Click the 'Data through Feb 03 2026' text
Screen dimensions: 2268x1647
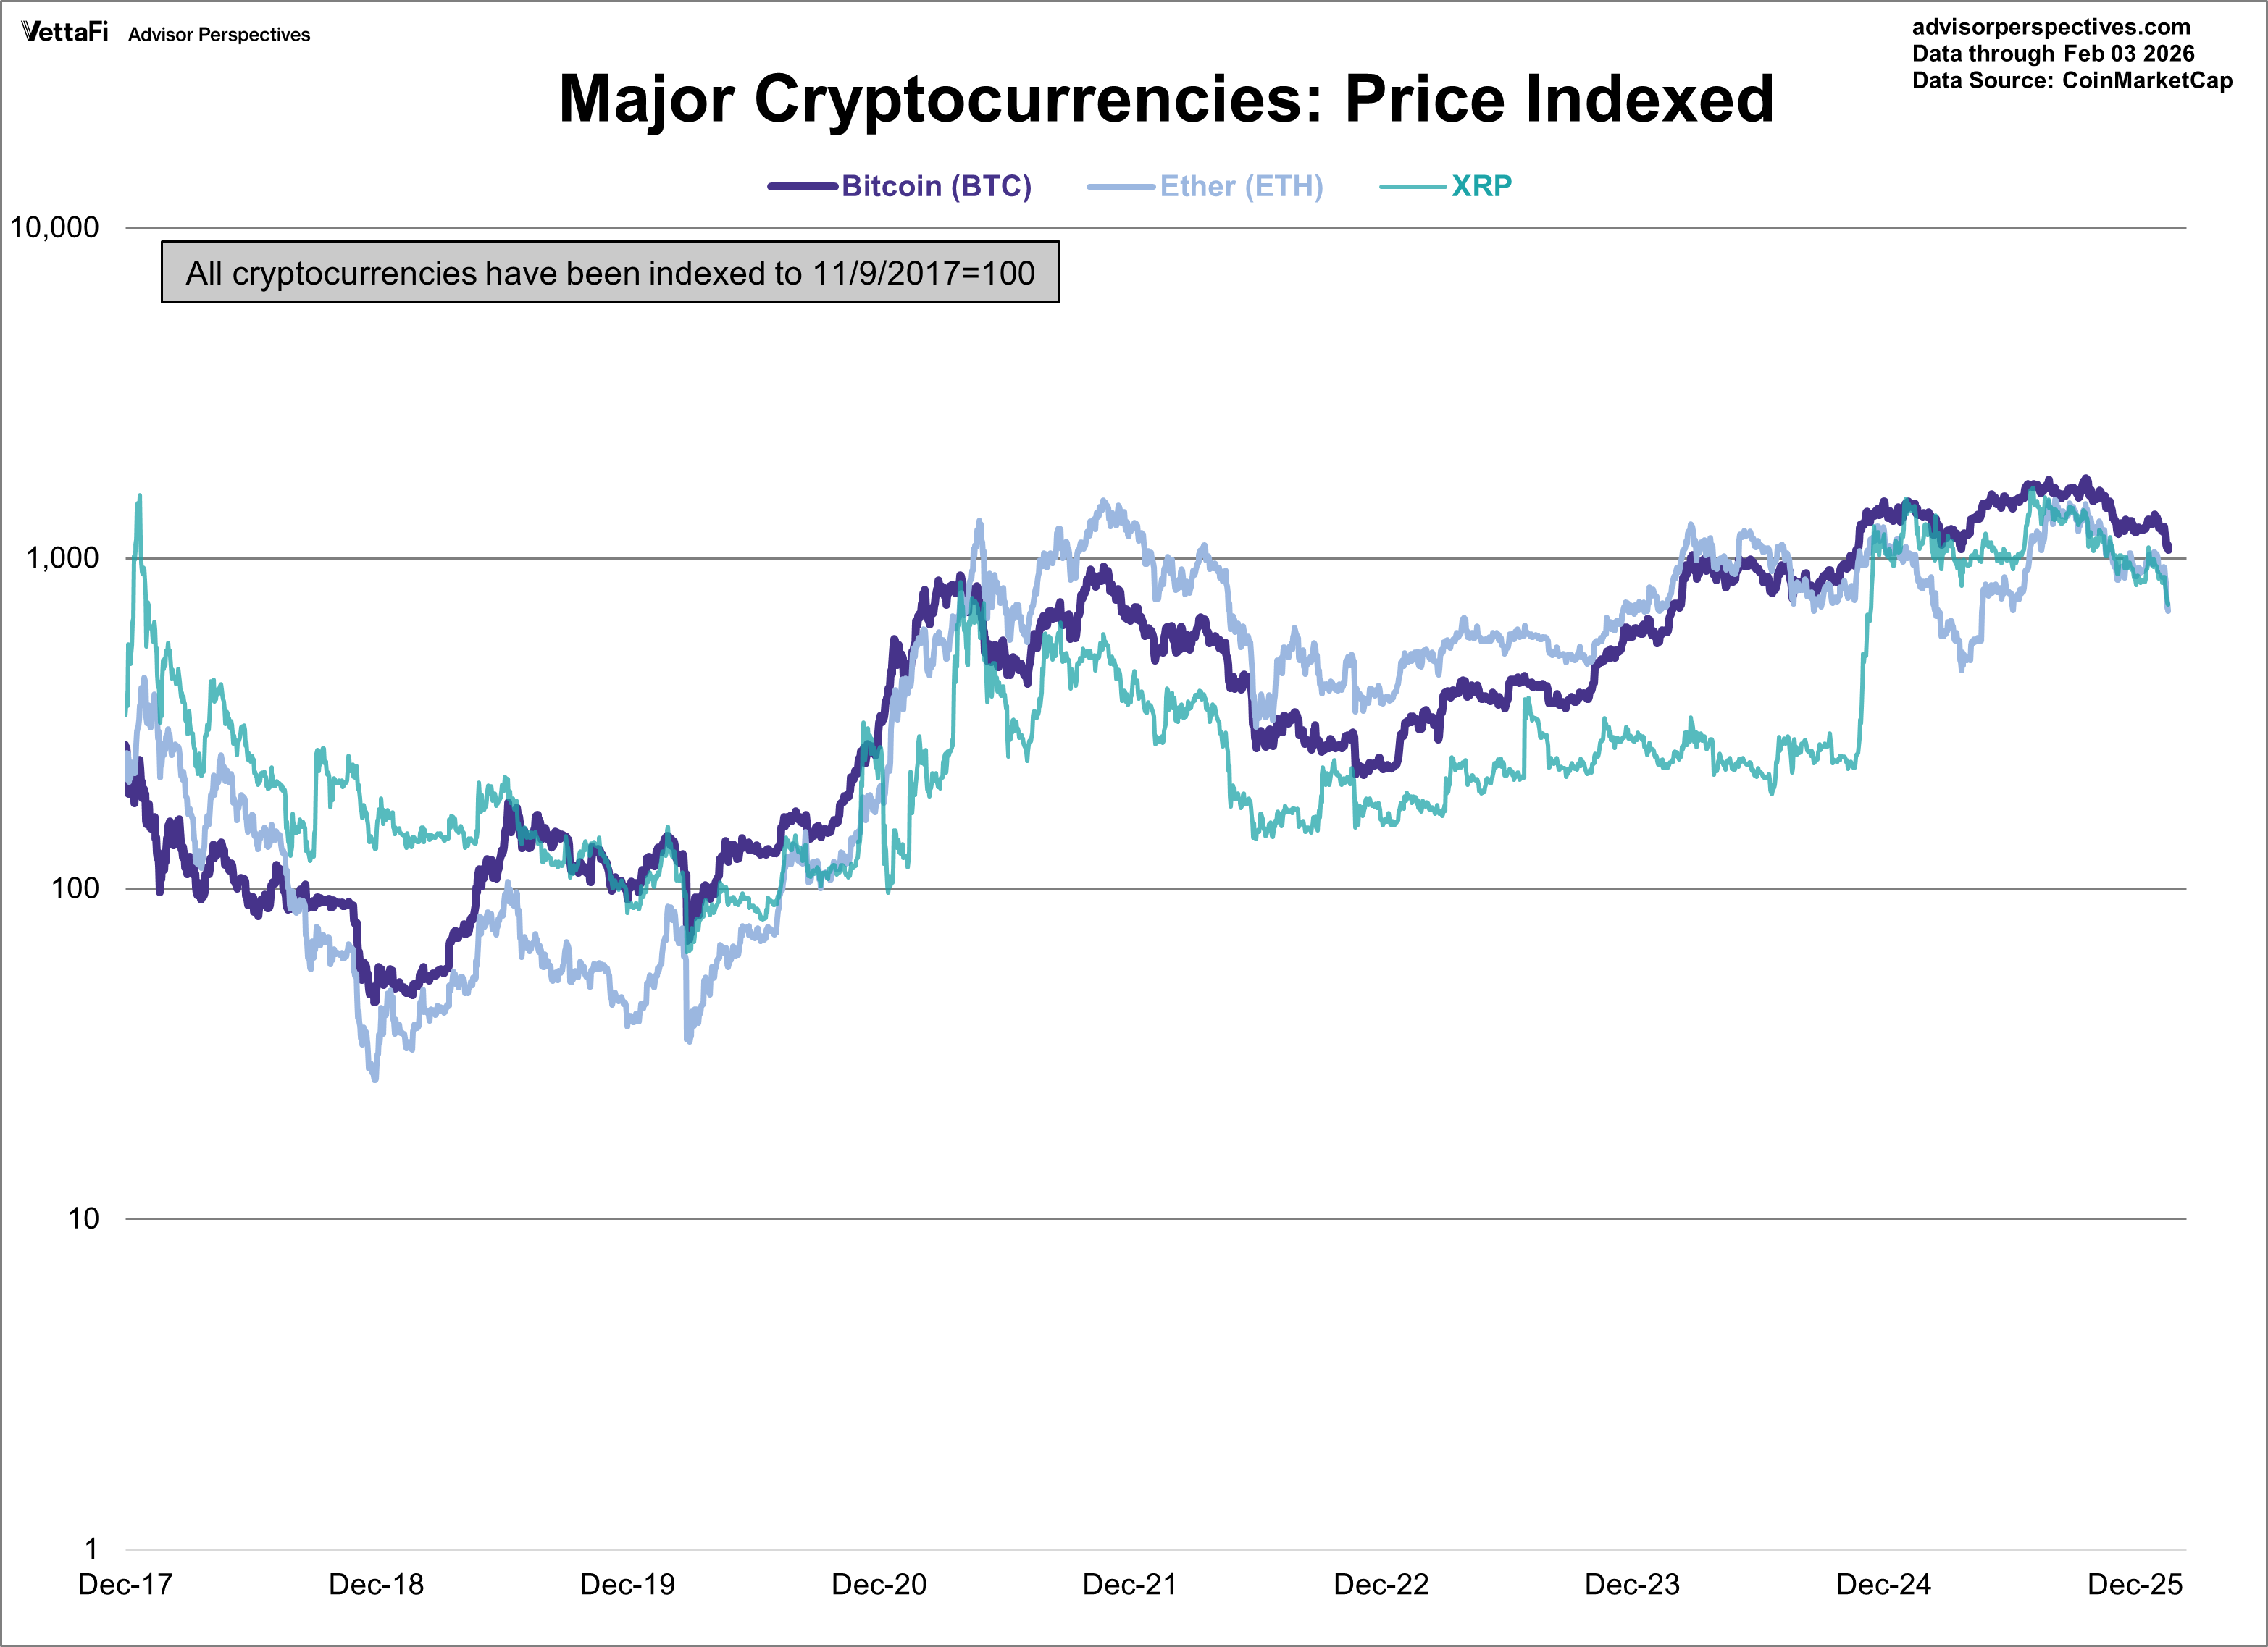pyautogui.click(x=2053, y=54)
